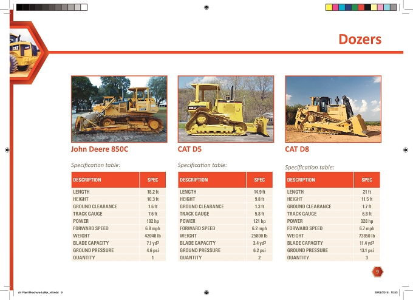Click the John Deere 850C title

100,149
